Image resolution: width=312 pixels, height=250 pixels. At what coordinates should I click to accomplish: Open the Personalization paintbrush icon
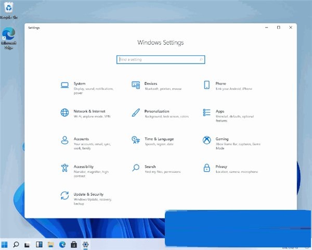coord(136,113)
